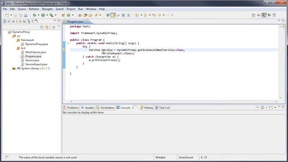The image size is (288, 162).
Task: Toggle the active Java perspective button
Action: pos(264,15)
